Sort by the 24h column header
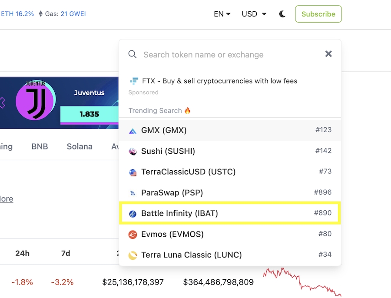Screen dimensions: 391x298 23,253
